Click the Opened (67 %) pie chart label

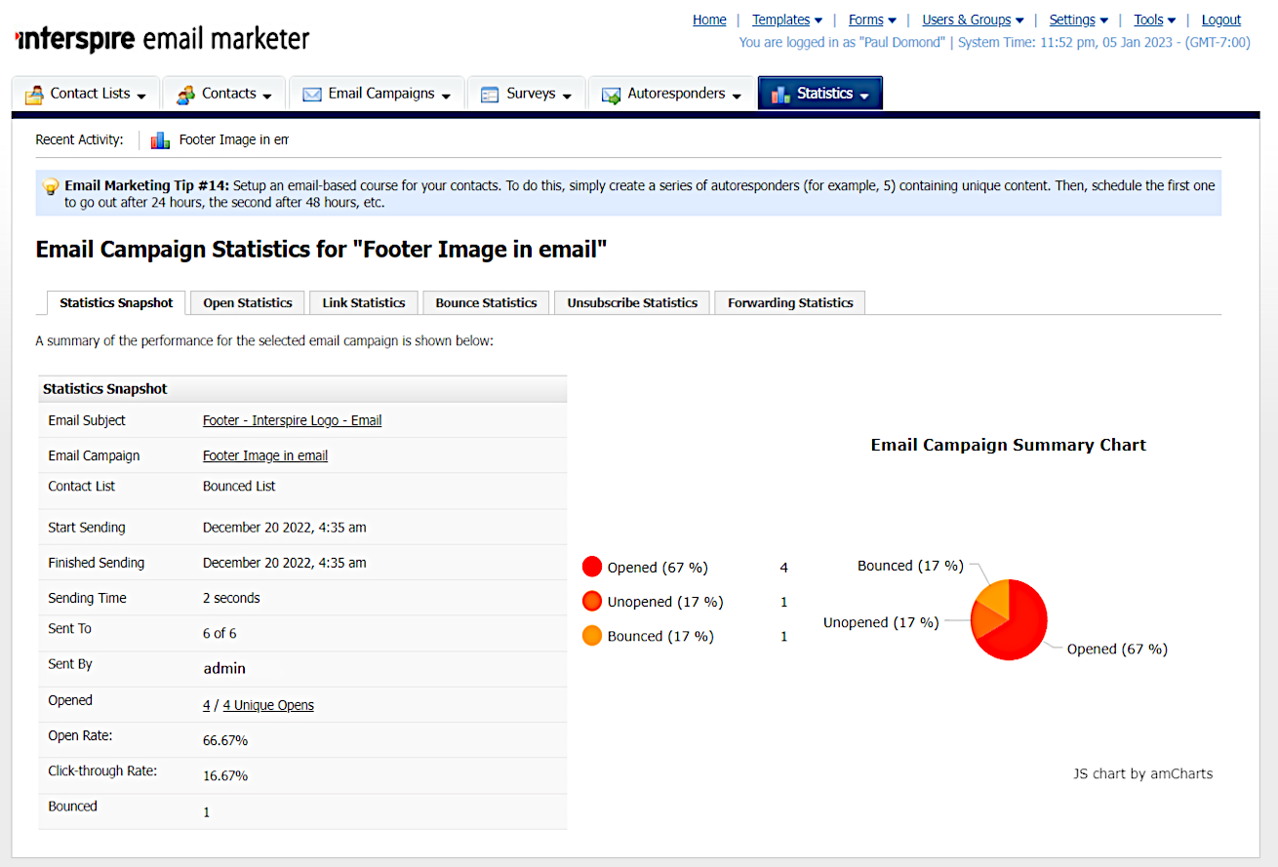[x=1117, y=649]
